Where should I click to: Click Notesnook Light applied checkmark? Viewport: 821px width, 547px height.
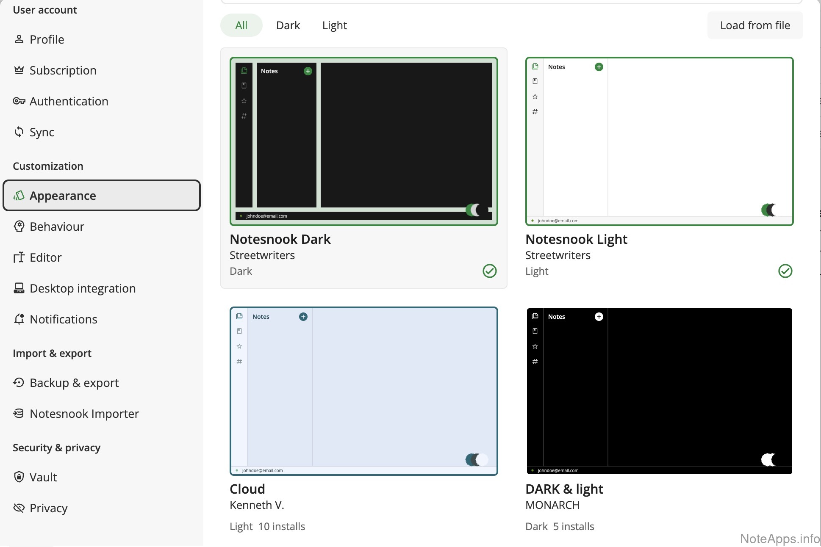tap(785, 271)
